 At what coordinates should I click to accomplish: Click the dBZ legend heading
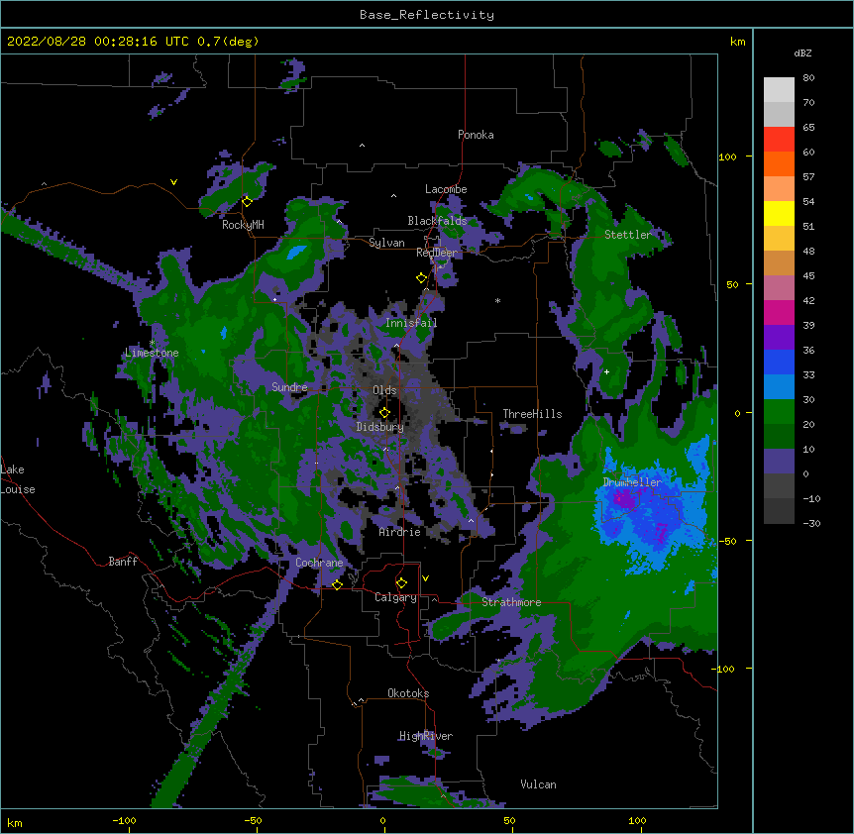(x=802, y=52)
